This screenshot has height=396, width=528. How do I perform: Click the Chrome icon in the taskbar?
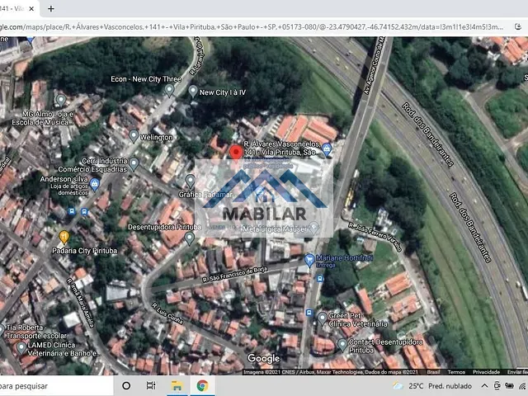202,385
